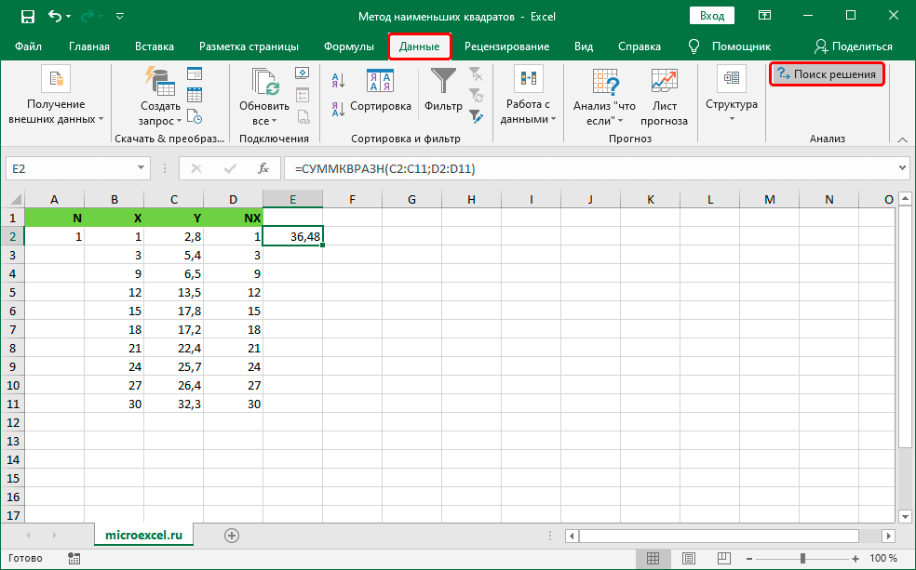Add a new sheet with the plus icon
Viewport: 916px width, 570px height.
point(232,535)
